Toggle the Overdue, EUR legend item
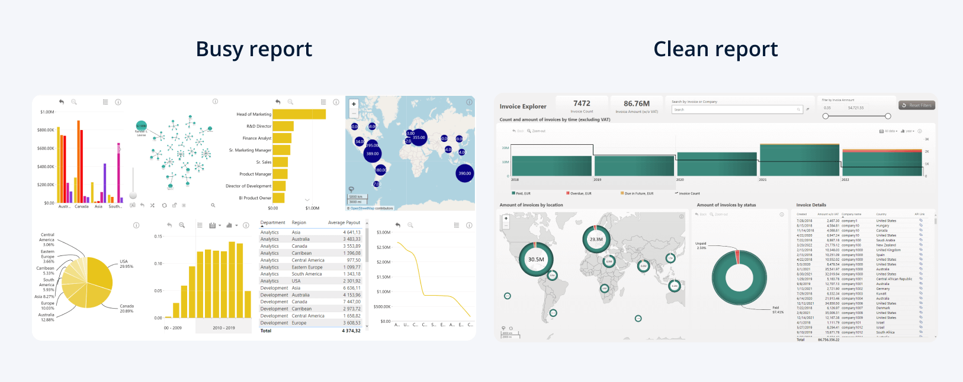 pyautogui.click(x=579, y=193)
